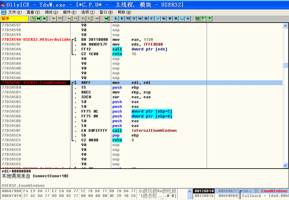Open the Patches window with slash icon
The width and height of the screenshot is (289, 200).
point(158,18)
